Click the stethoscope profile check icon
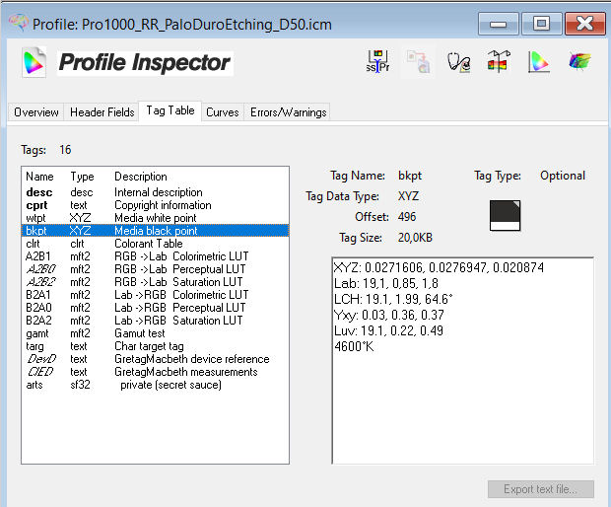 click(458, 62)
